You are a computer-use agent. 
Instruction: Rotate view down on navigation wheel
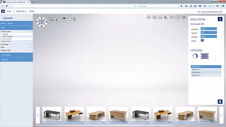pos(42,26)
